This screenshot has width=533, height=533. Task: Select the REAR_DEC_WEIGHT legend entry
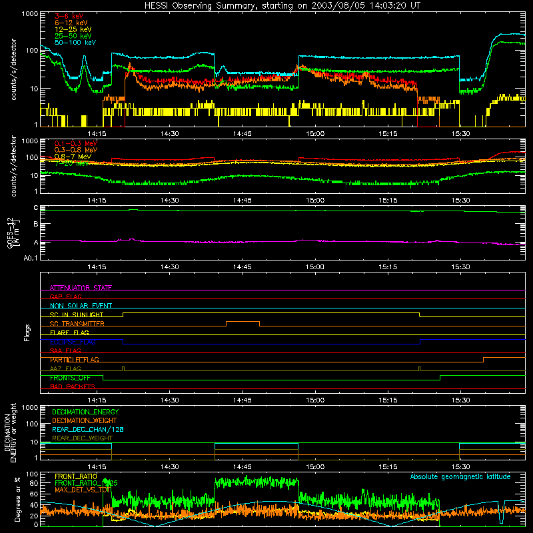click(x=82, y=438)
